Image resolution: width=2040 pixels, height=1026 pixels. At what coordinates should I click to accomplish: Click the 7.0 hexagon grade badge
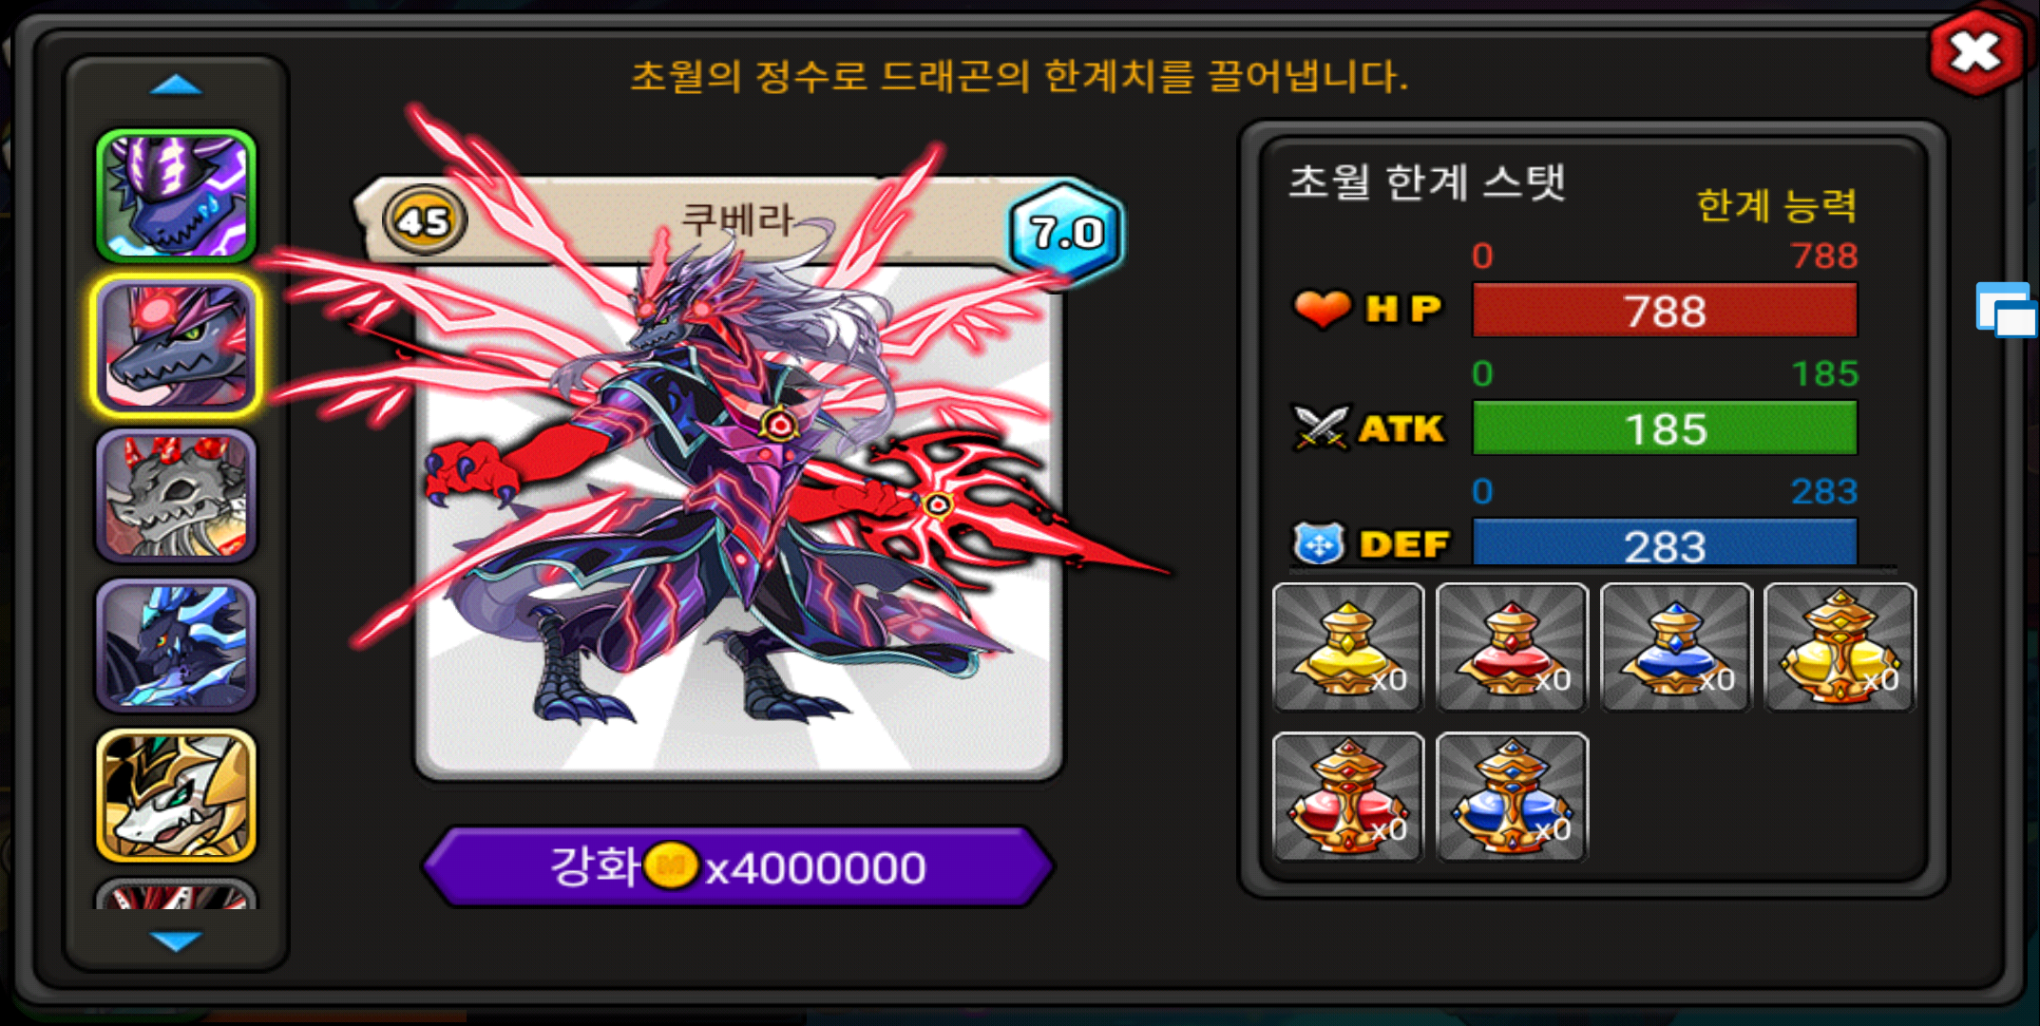1065,231
